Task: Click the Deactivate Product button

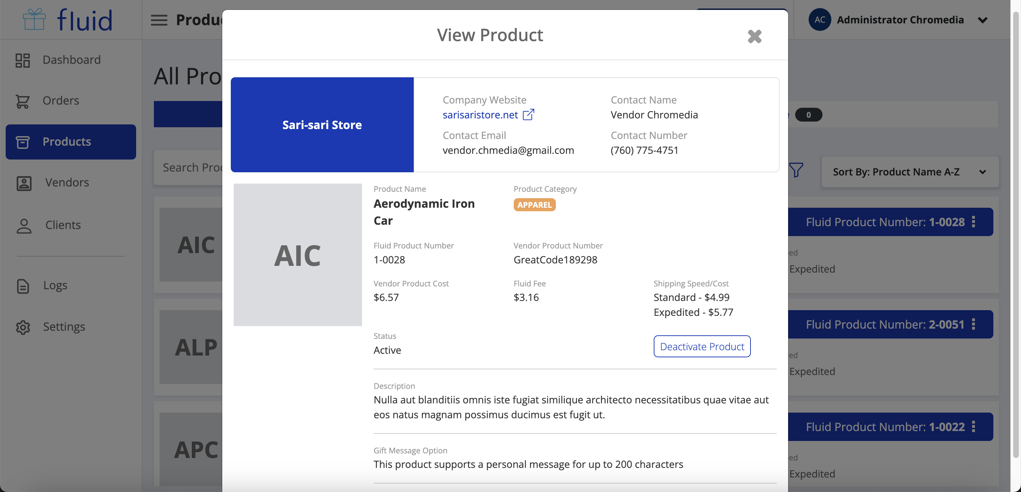Action: pyautogui.click(x=702, y=346)
